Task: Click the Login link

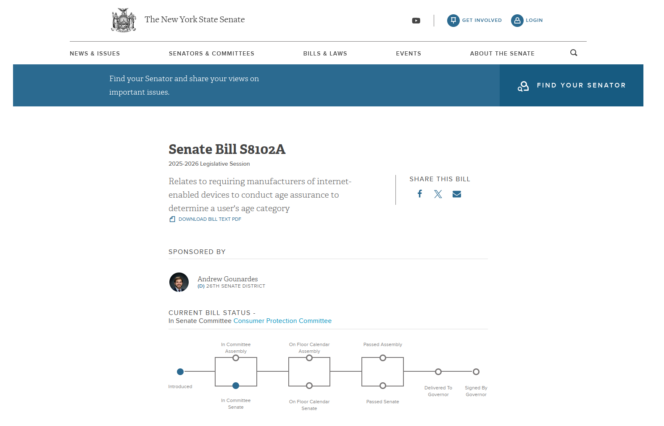Action: coord(534,20)
